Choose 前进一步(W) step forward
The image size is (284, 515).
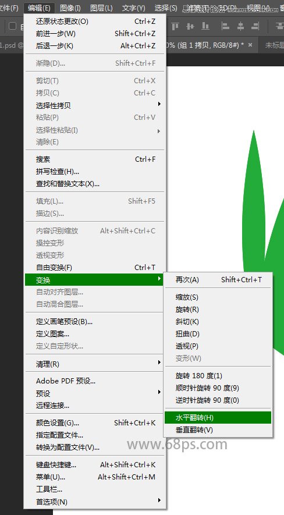click(95, 34)
